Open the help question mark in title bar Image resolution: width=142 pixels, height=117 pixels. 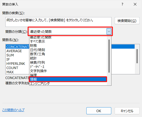click(122, 4)
